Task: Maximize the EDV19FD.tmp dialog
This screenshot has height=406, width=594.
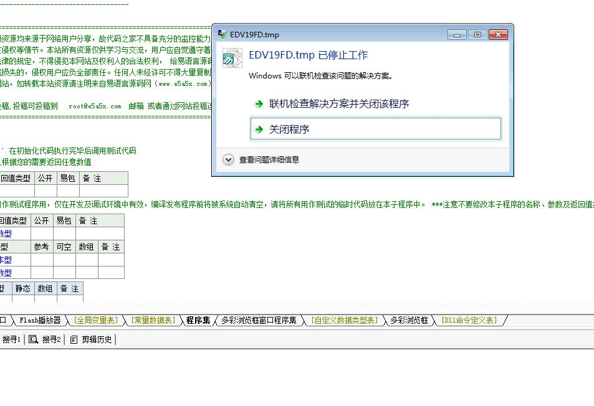Action: (477, 35)
